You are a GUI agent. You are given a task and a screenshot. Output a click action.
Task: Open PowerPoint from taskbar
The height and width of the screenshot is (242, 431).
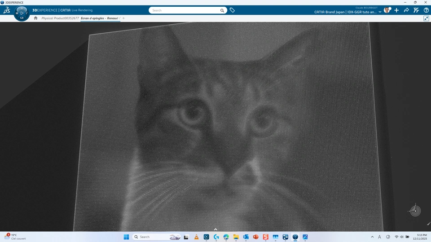255,237
